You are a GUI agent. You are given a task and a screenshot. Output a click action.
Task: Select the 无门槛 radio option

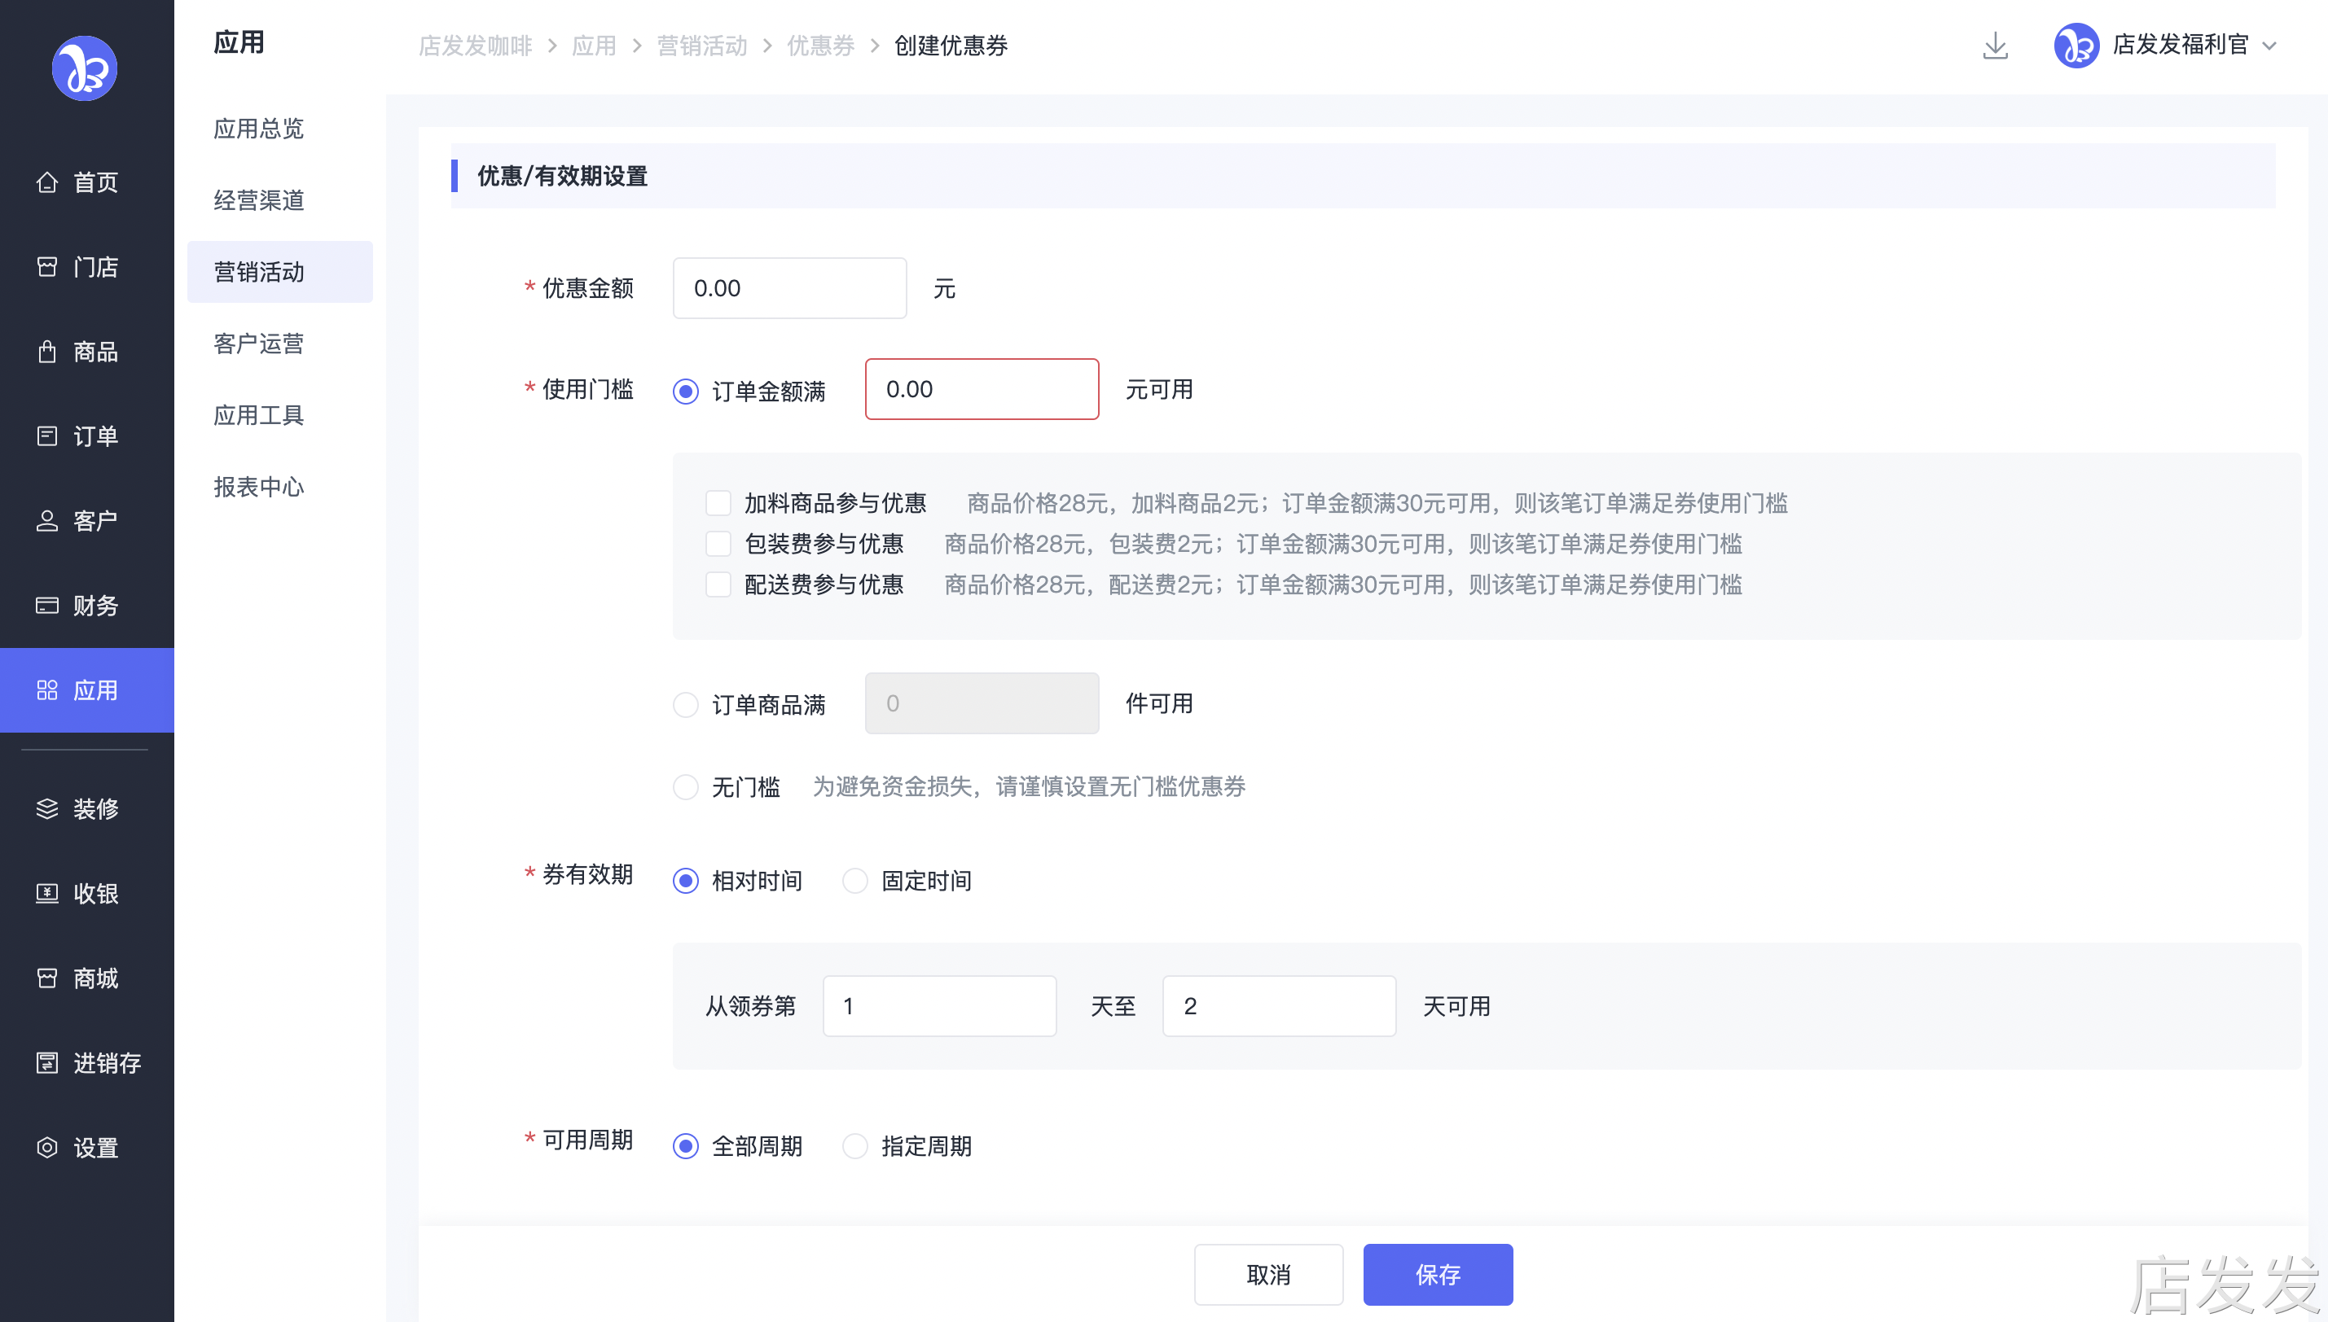(686, 786)
